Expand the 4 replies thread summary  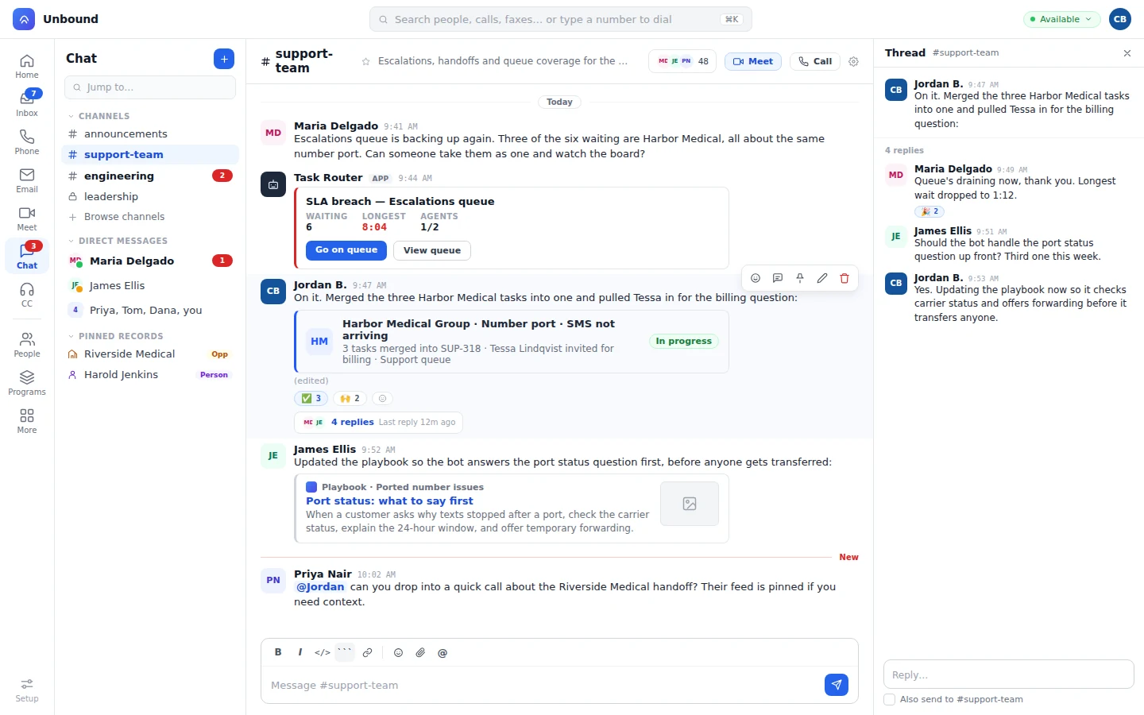click(x=378, y=423)
